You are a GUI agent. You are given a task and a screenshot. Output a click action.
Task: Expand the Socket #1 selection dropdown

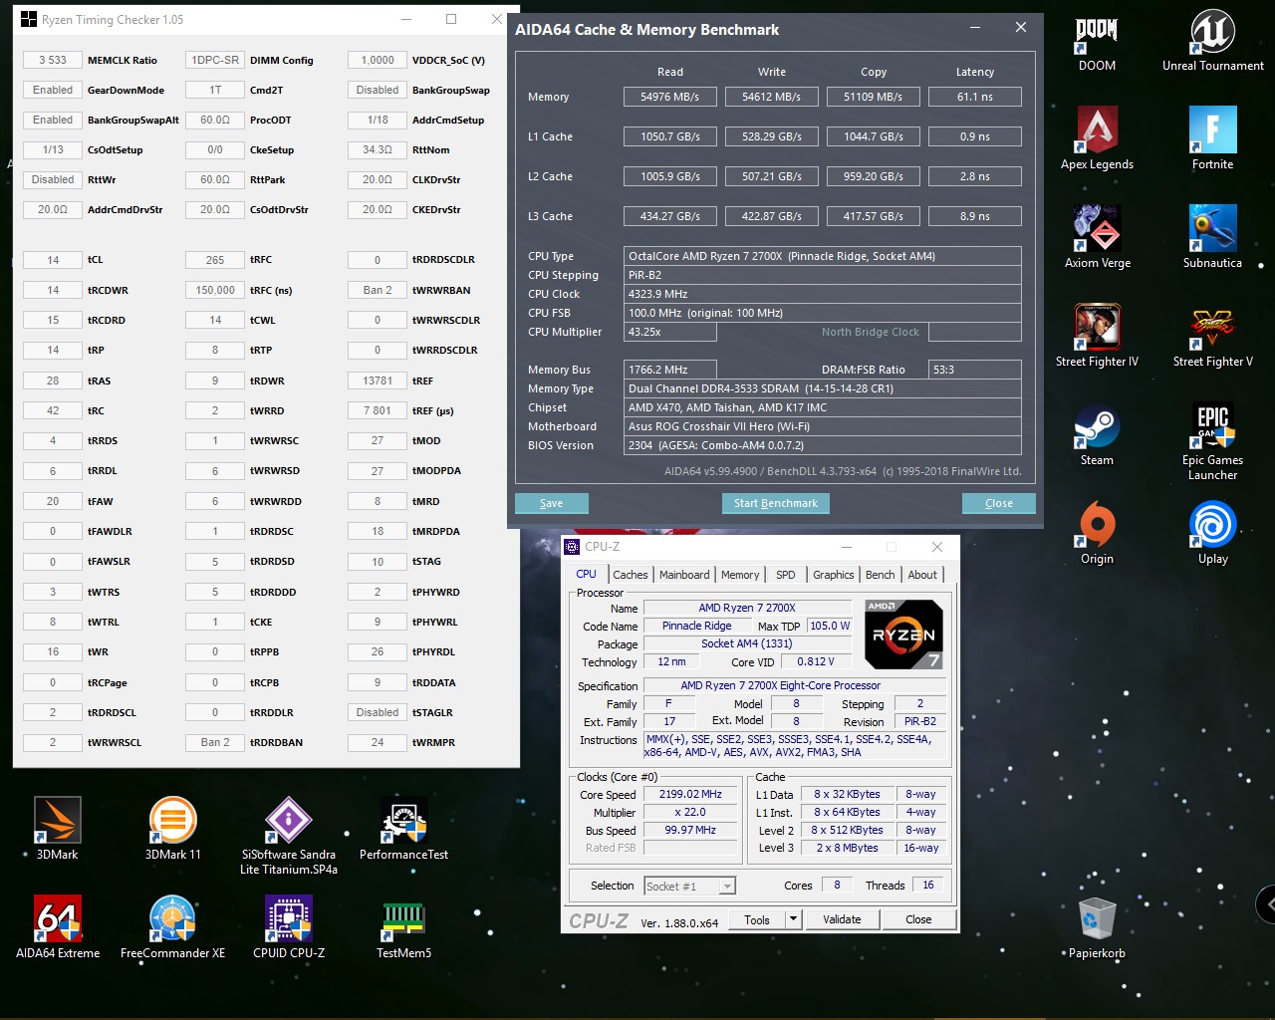[x=727, y=886]
